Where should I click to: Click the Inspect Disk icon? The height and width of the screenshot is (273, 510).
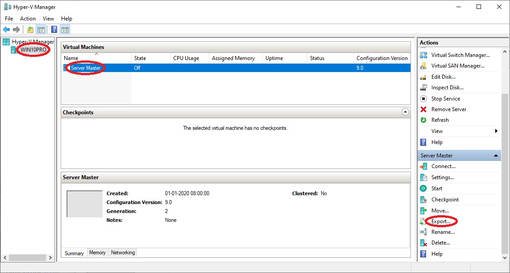click(x=423, y=88)
